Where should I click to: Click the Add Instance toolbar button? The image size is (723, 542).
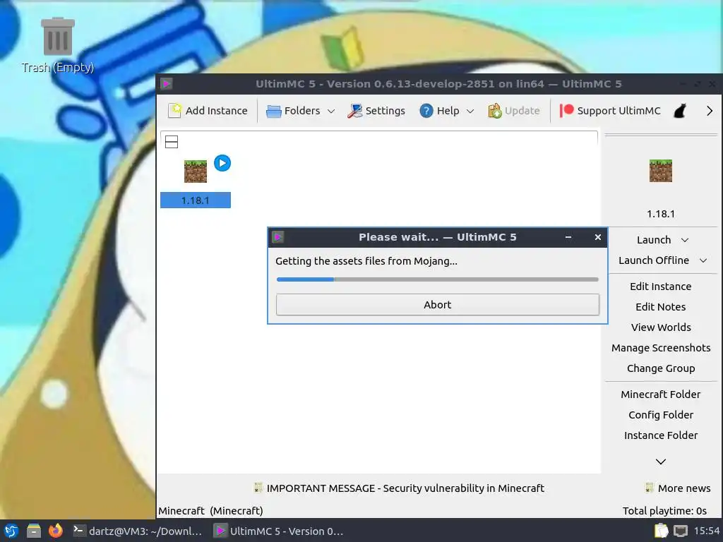(208, 111)
